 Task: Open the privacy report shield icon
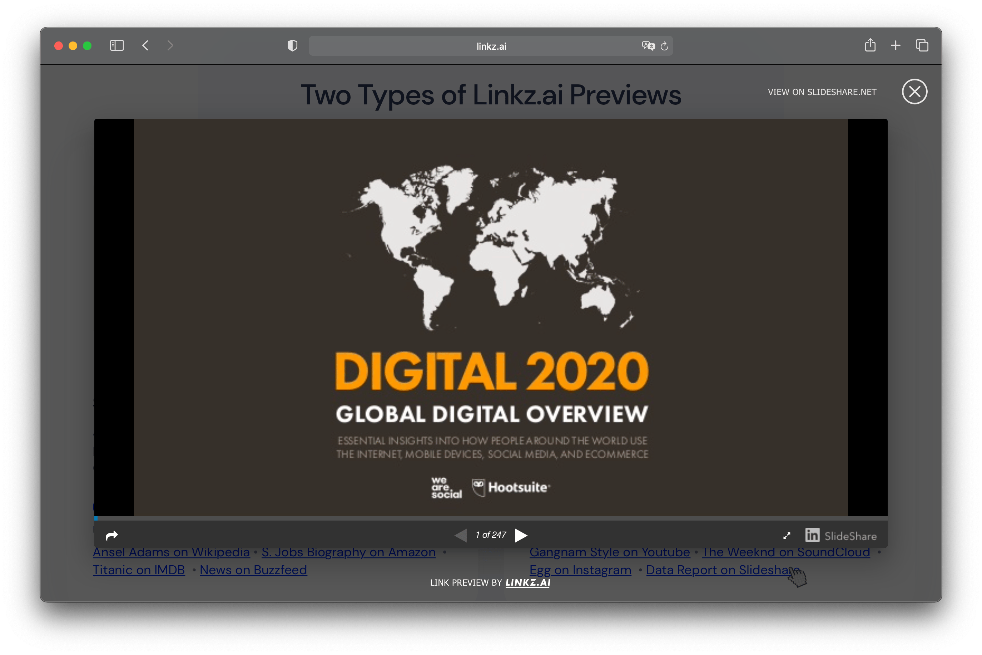[293, 45]
